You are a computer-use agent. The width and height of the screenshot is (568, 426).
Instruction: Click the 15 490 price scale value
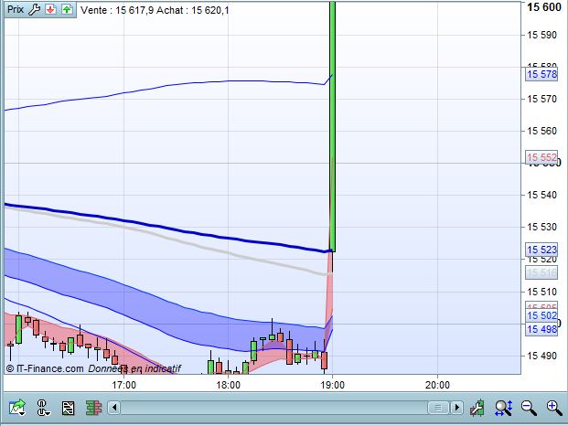[541, 356]
